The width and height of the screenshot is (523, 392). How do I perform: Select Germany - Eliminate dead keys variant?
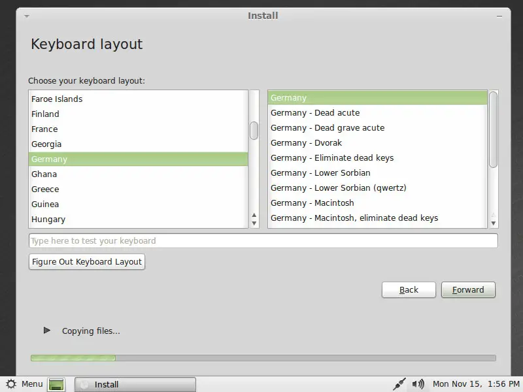(378, 157)
